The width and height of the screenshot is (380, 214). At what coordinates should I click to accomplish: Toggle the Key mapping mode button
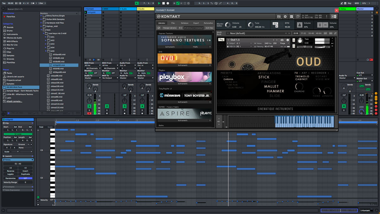pos(350,3)
